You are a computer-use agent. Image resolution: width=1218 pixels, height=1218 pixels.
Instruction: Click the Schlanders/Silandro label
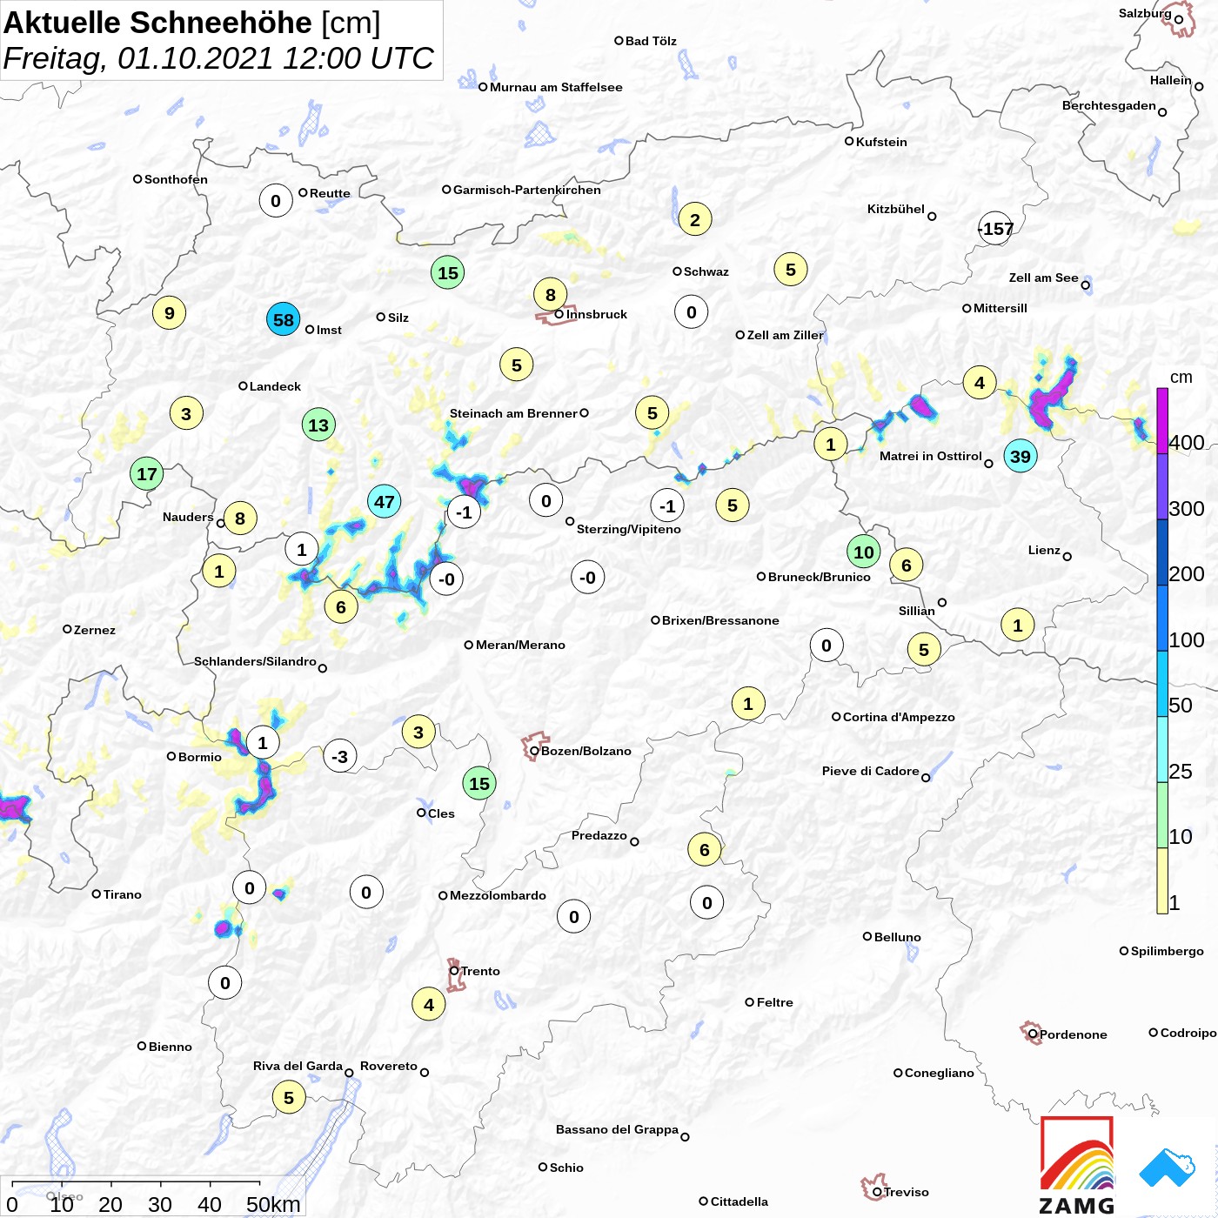pyautogui.click(x=255, y=661)
